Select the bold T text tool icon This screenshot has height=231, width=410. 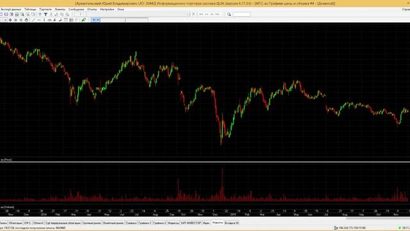45,14
